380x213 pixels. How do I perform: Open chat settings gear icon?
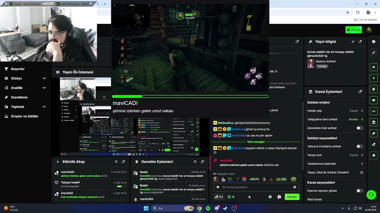coord(270,197)
